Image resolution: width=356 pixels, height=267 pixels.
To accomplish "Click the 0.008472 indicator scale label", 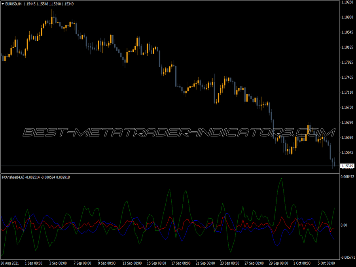I will click(347, 177).
